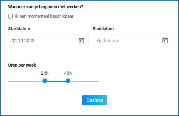Click the Opslaan button
Image resolution: width=179 pixels, height=116 pixels.
point(95,100)
